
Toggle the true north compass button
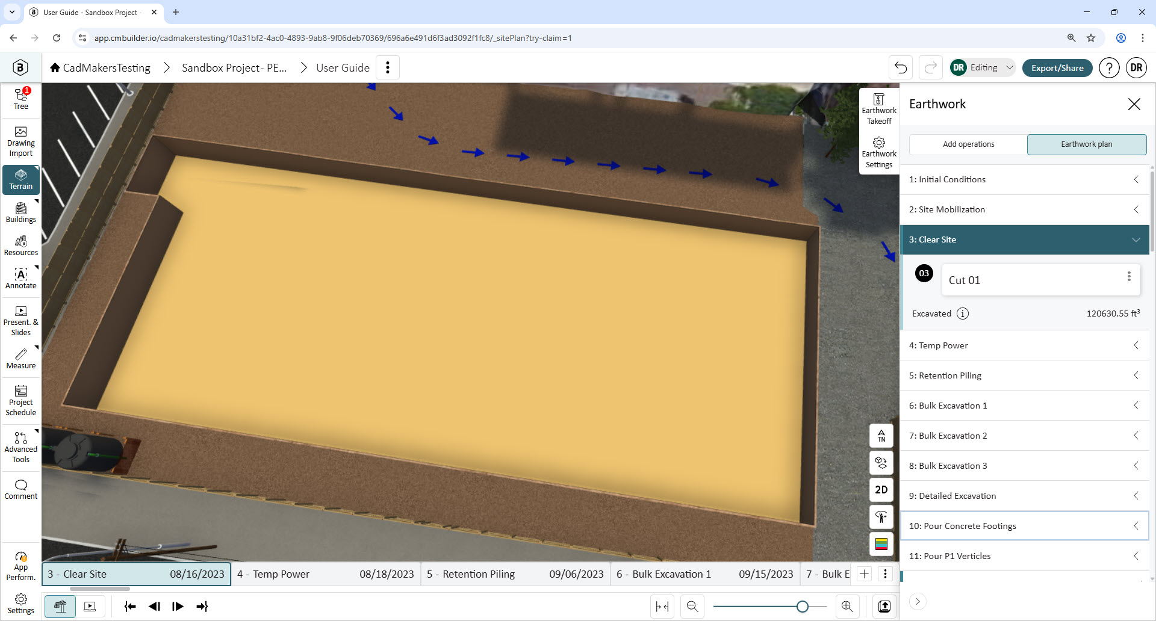coord(881,436)
